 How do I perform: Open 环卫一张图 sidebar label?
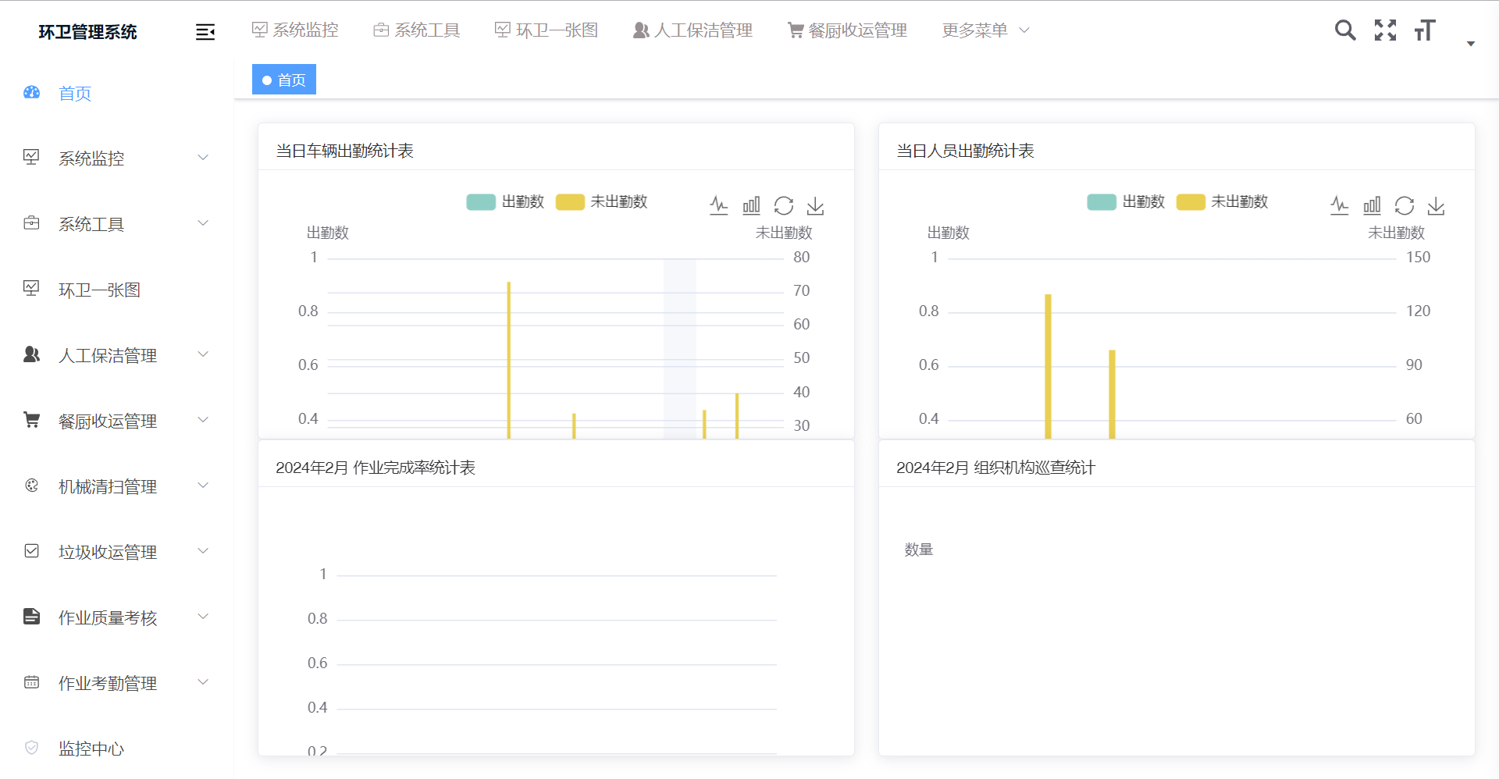[99, 290]
